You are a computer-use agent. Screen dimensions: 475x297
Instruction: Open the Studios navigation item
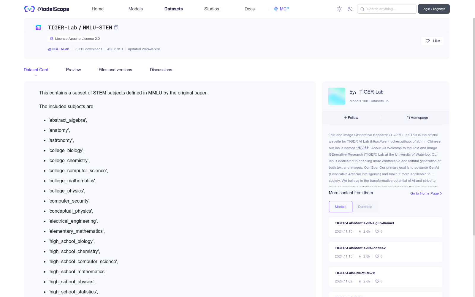point(212,9)
